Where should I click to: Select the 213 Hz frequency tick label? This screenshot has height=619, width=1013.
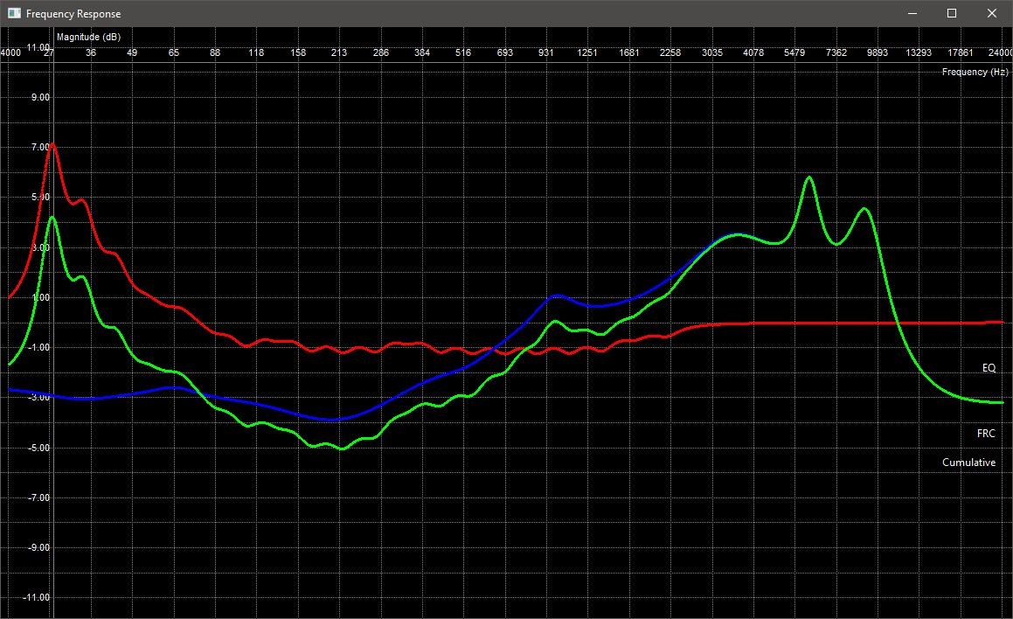tap(339, 53)
